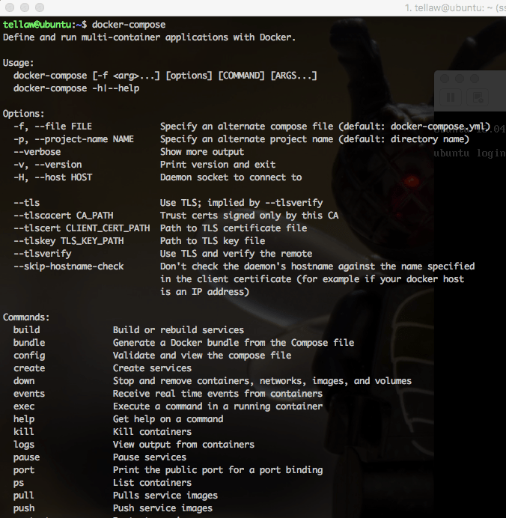Click 'Print version and exit' description
The height and width of the screenshot is (518, 506).
tap(218, 165)
